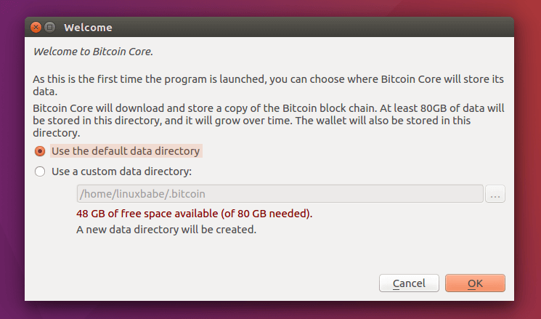Open the directory browser with the '...' button

(x=495, y=194)
